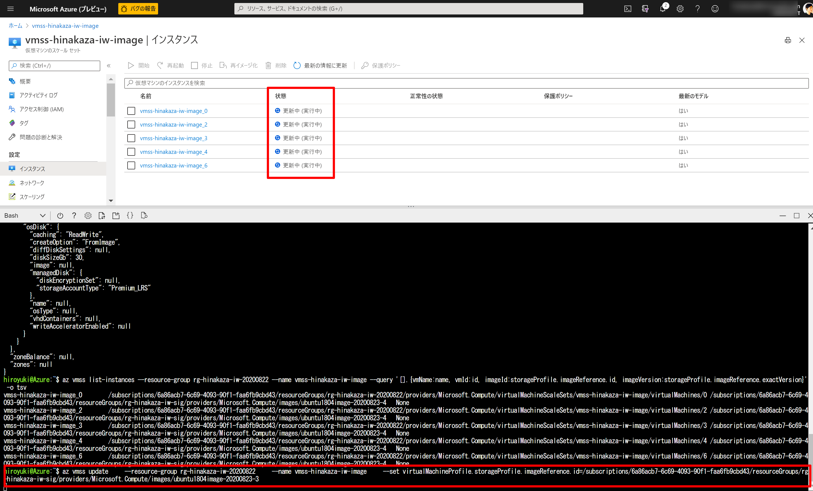Check the box for vmss-hinakaza-iw-image_0
Viewport: 813px width, 491px height.
(131, 111)
